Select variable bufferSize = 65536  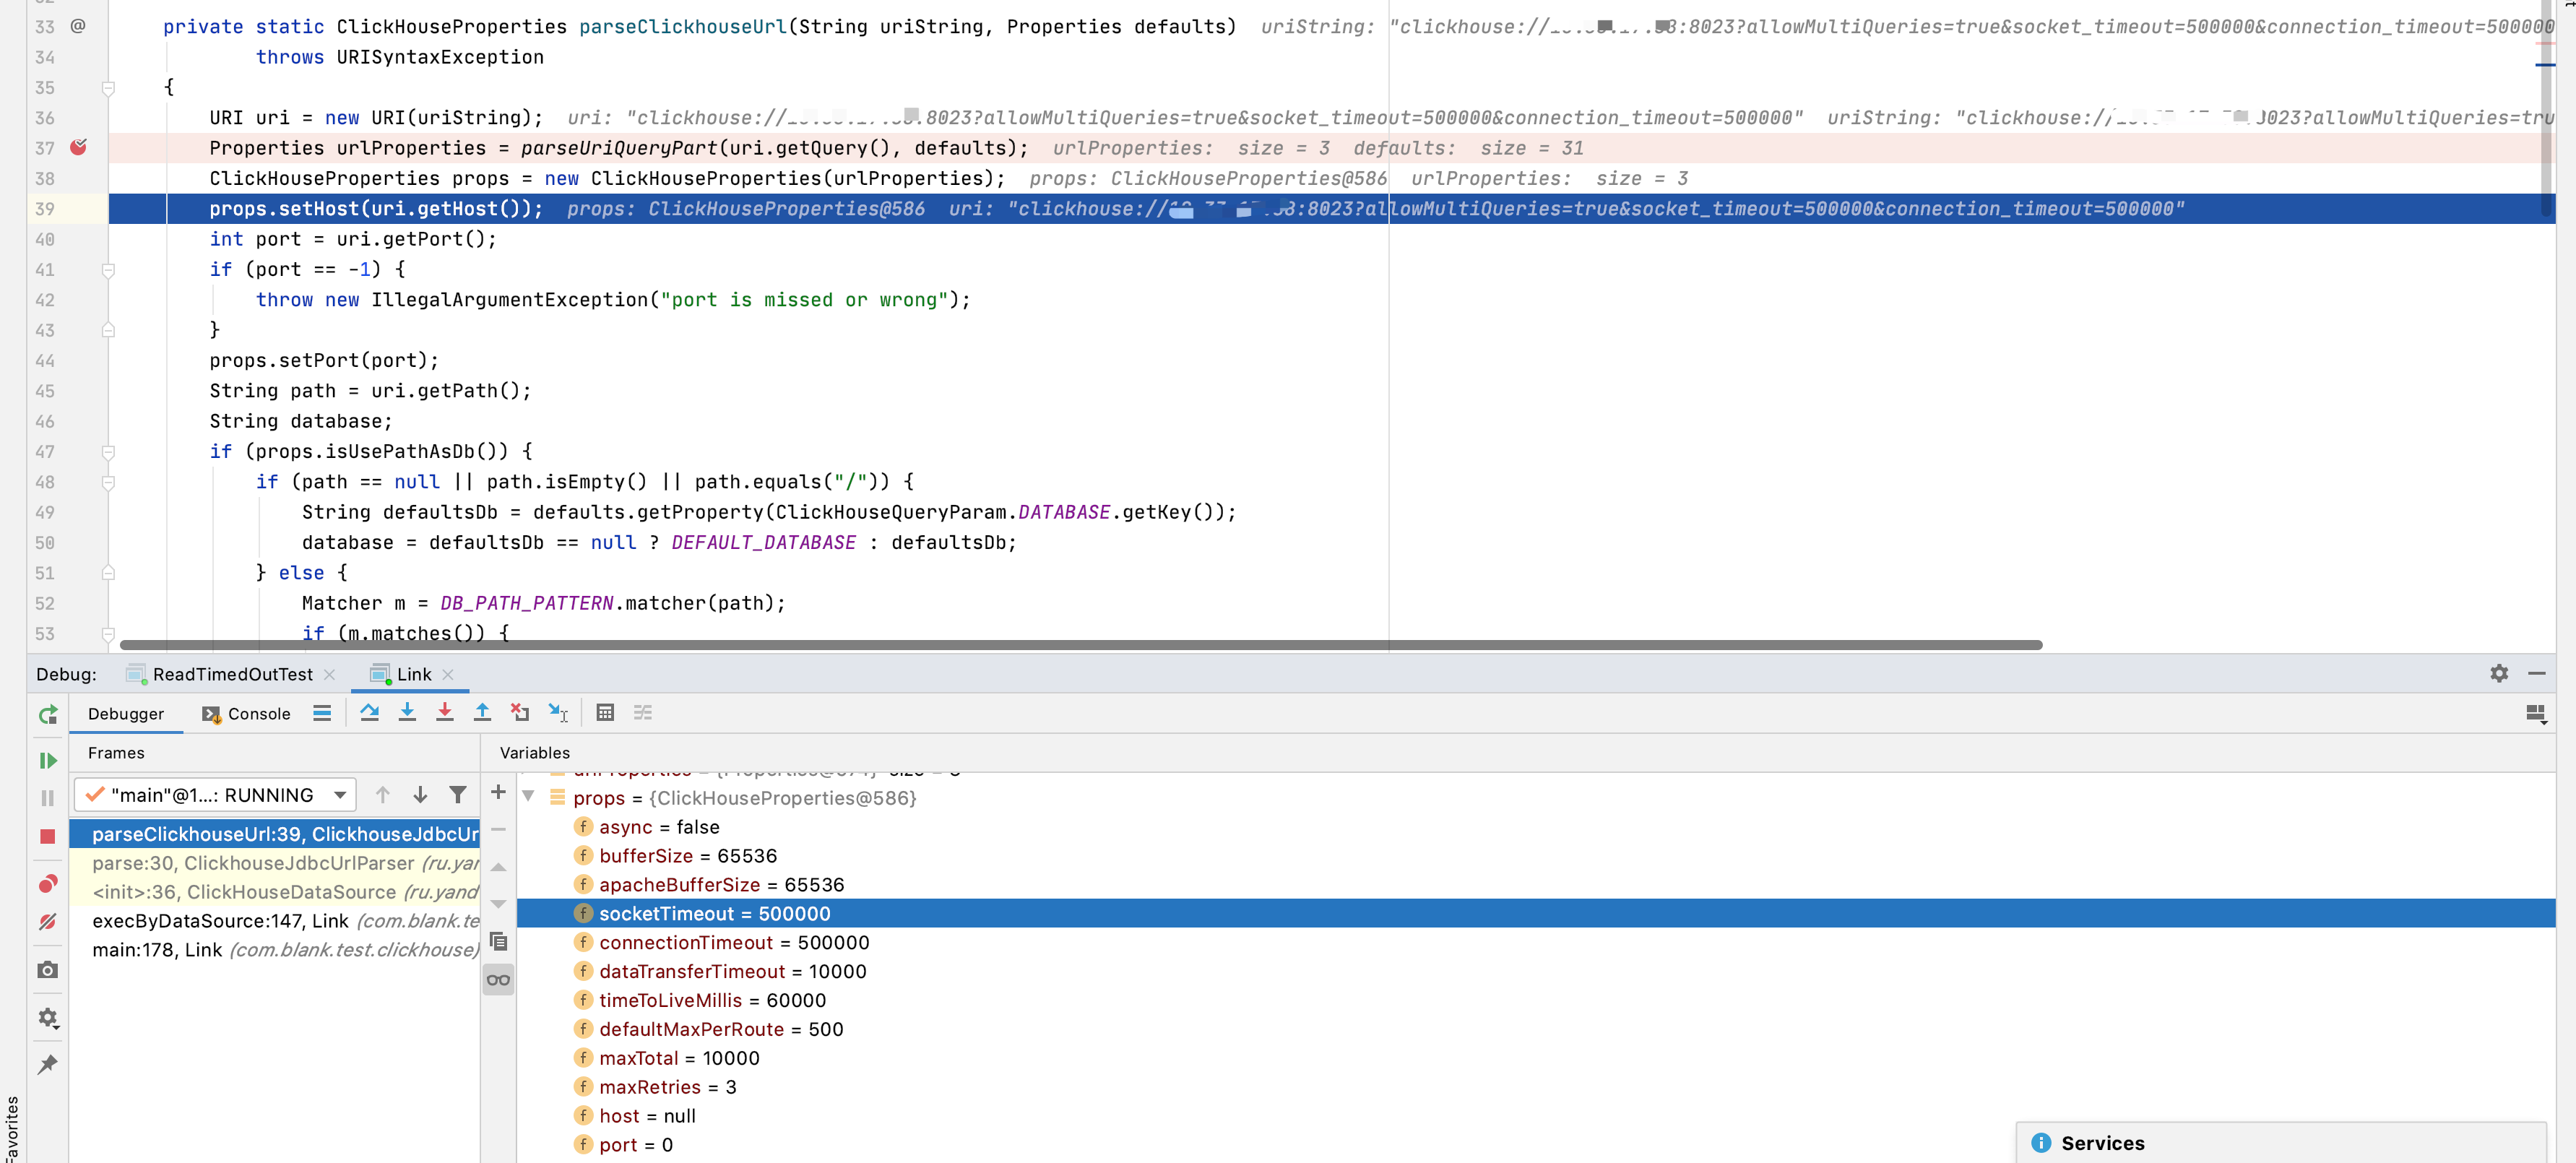point(1536,857)
